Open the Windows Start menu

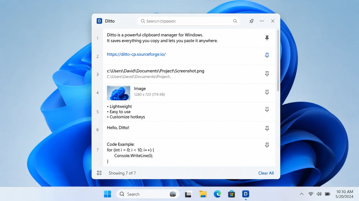click(107, 194)
